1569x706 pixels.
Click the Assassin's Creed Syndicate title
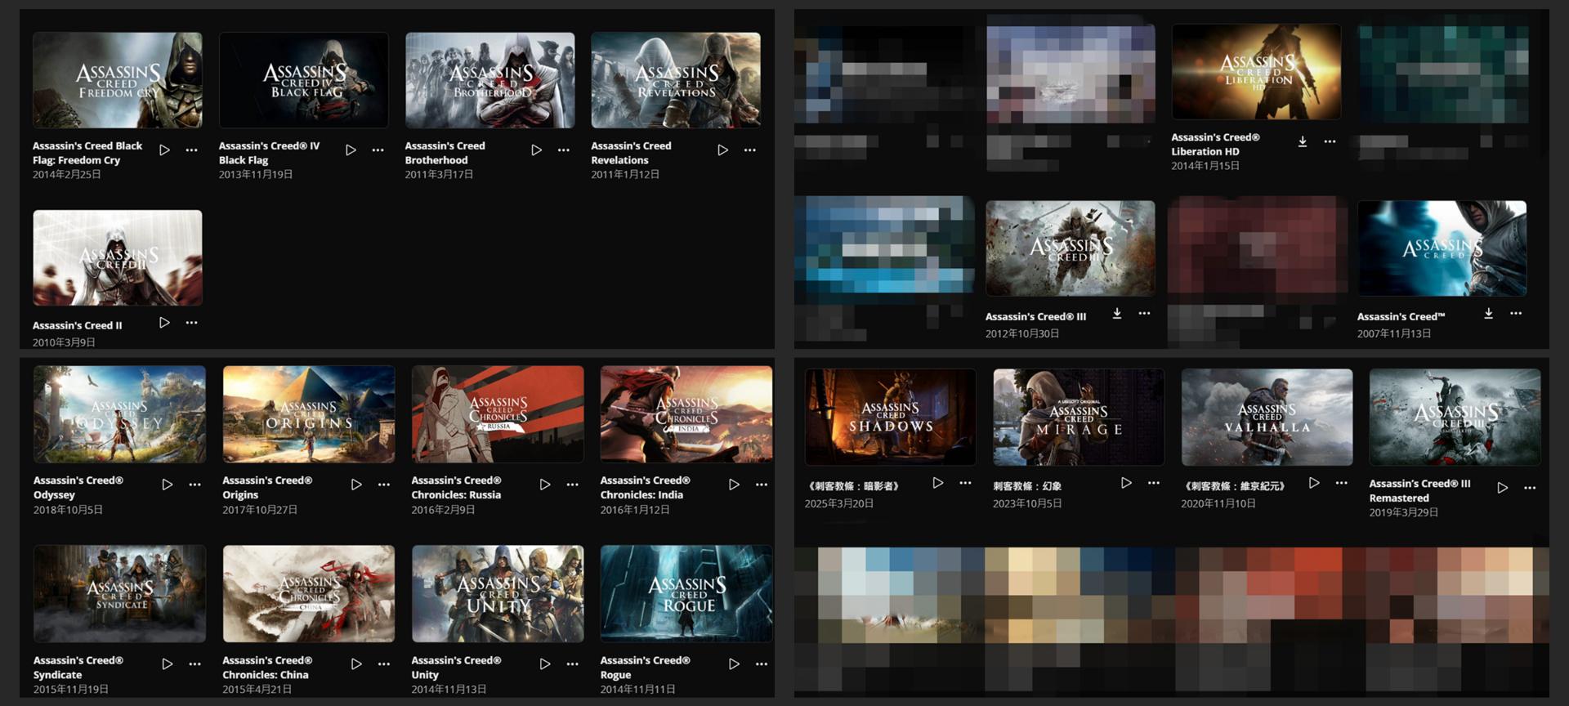click(78, 668)
